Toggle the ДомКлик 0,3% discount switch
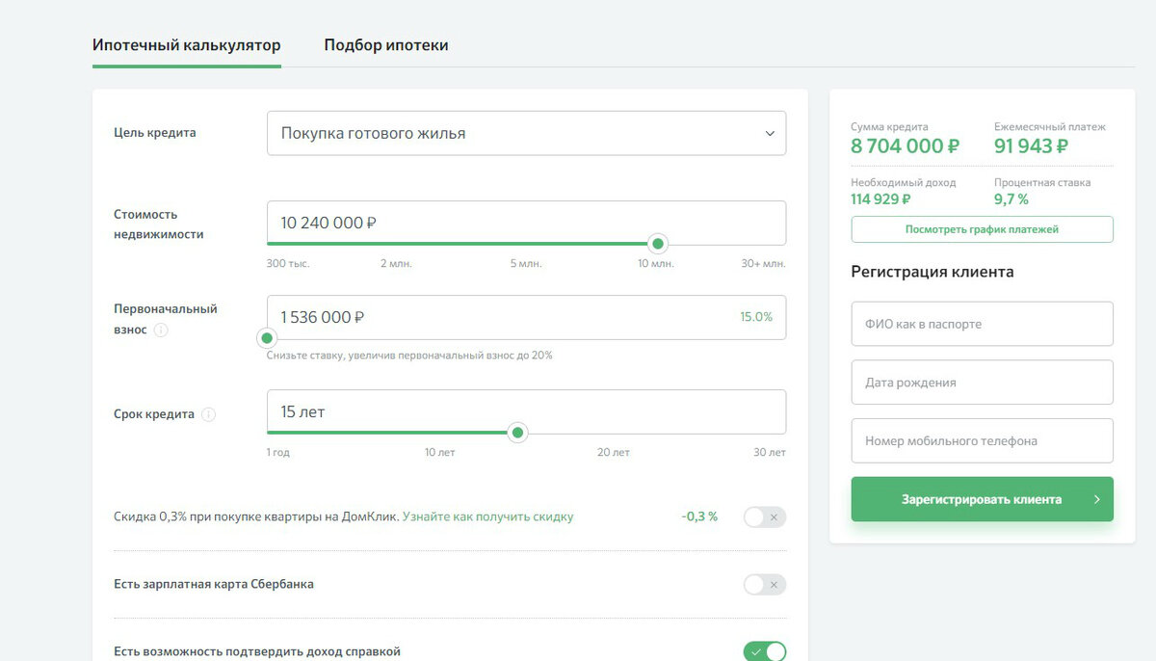This screenshot has height=661, width=1156. tap(765, 517)
